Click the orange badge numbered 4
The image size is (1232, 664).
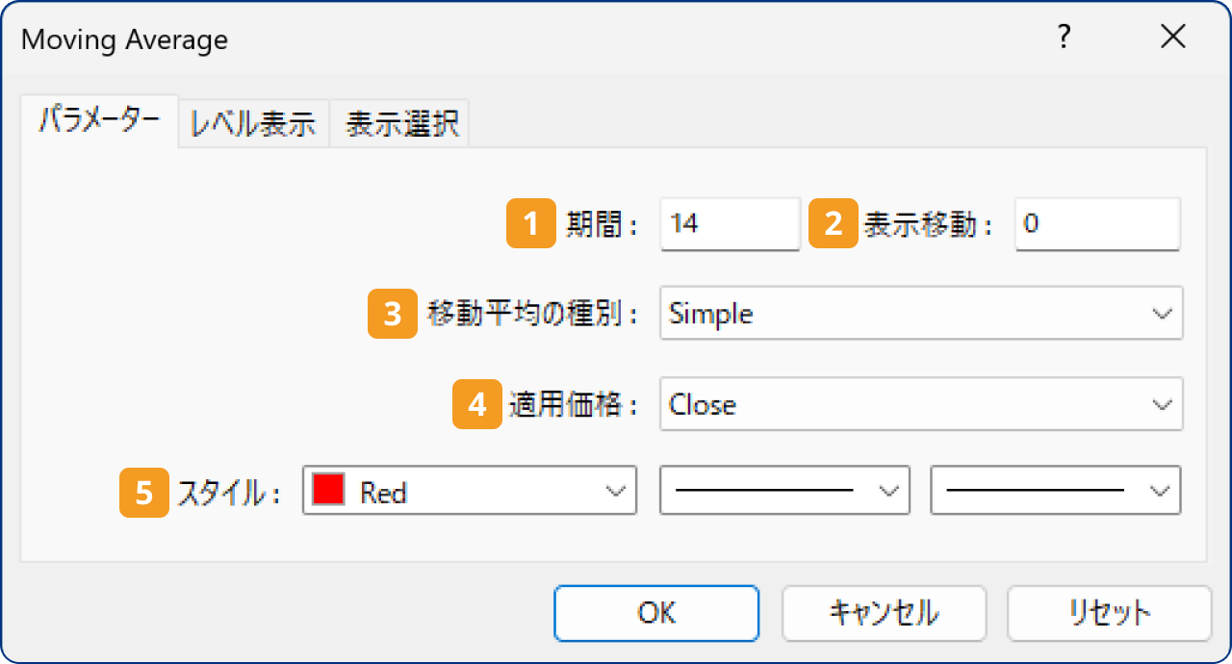(475, 404)
